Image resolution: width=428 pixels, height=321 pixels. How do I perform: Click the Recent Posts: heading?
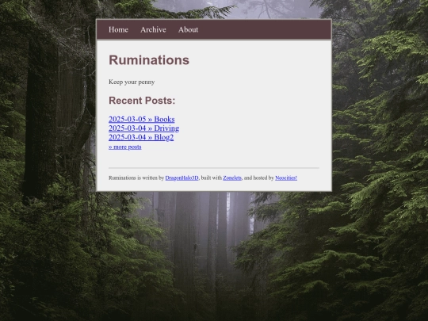pos(142,101)
